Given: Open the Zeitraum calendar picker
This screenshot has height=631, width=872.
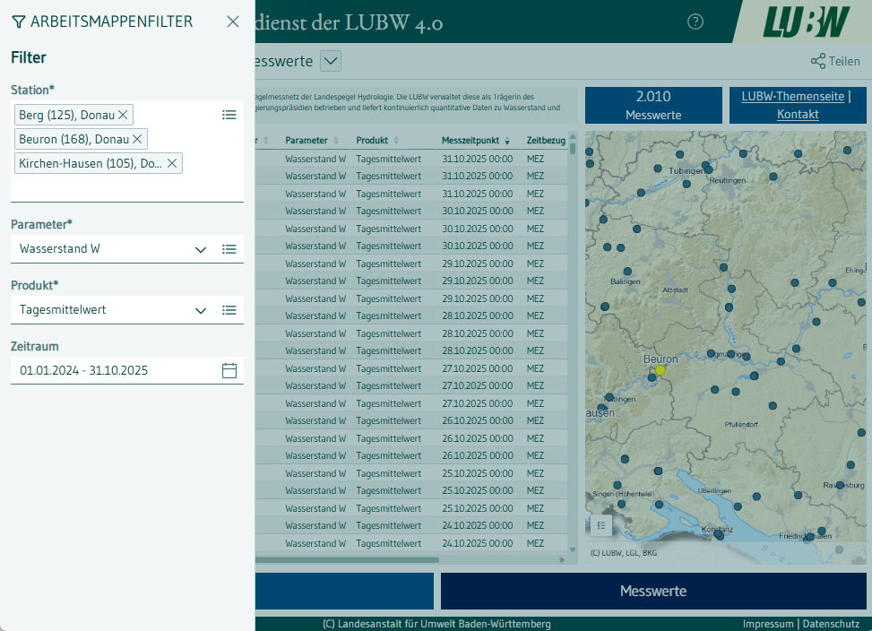Looking at the screenshot, I should 229,370.
